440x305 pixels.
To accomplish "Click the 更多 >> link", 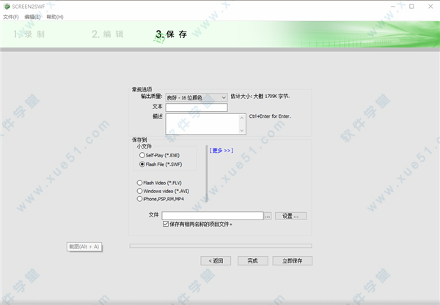I will [221, 151].
